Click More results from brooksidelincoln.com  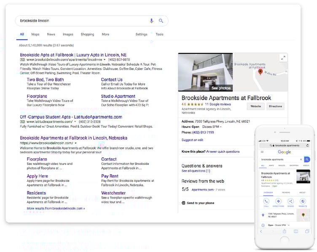pyautogui.click(x=56, y=208)
